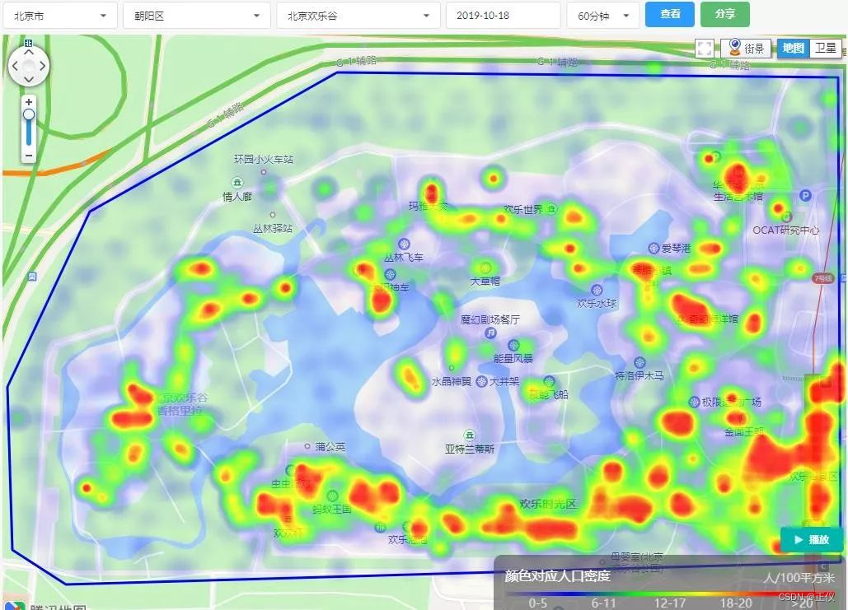This screenshot has height=610, width=848.
Task: Open the 朝阳区 district dropdown
Action: pos(197,16)
